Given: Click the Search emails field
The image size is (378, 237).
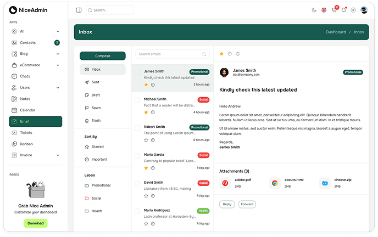Looking at the screenshot, I should pos(170,54).
